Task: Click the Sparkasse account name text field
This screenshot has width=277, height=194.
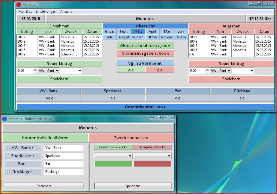Action: [x=63, y=156]
